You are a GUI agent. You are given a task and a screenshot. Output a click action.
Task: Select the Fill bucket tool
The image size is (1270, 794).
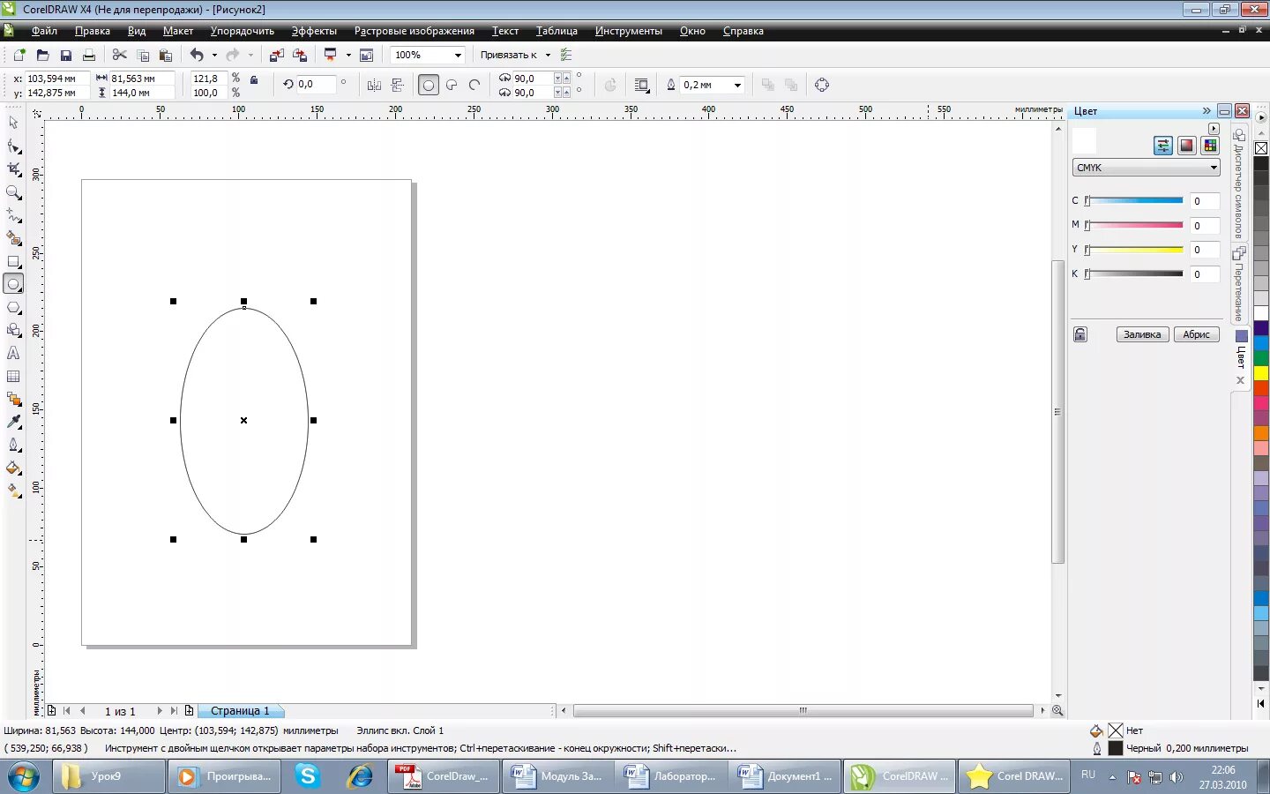[13, 468]
